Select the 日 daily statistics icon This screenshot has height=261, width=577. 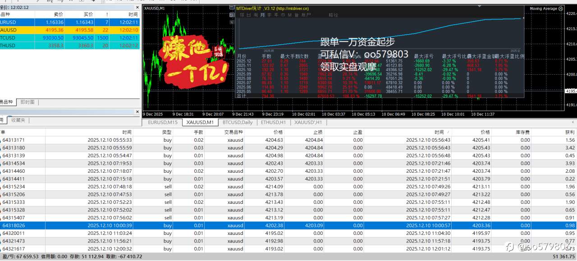248,15
